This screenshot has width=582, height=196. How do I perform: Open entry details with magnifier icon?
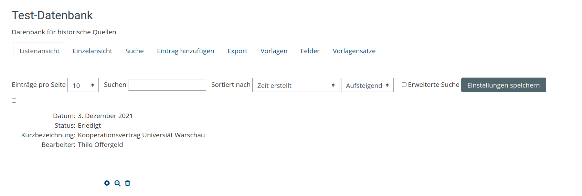(117, 183)
